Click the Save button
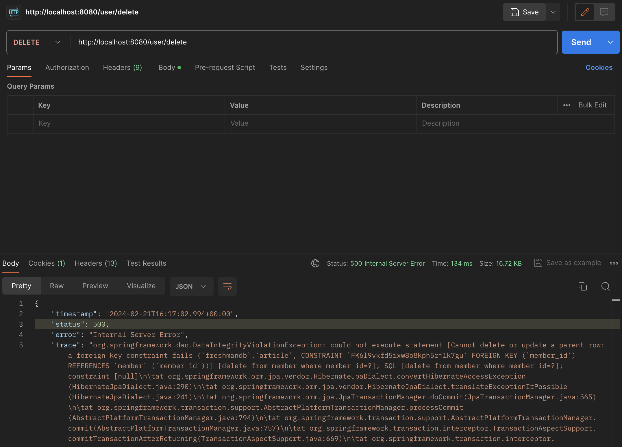The image size is (622, 447). pyautogui.click(x=524, y=12)
